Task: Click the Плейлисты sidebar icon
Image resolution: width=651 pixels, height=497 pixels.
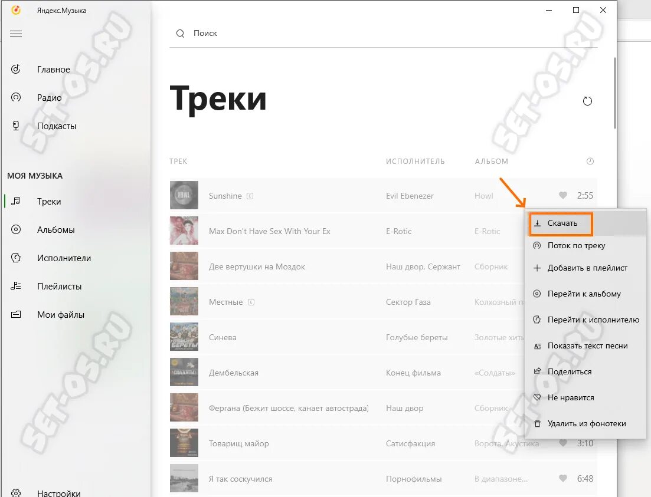Action: pyautogui.click(x=16, y=286)
